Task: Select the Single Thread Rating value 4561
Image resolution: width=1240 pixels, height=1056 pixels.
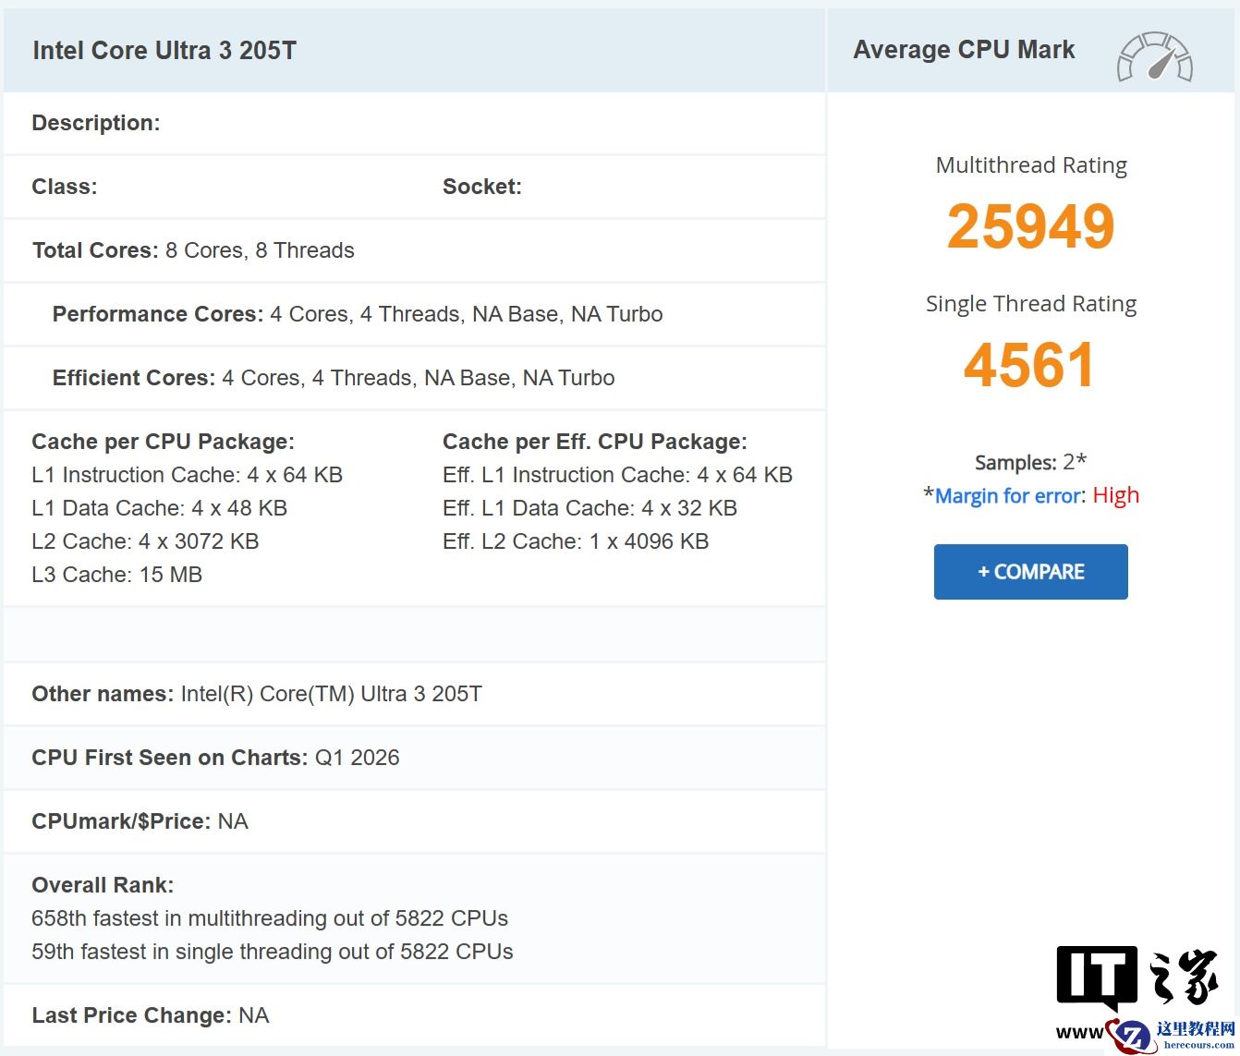Action: pos(1028,364)
